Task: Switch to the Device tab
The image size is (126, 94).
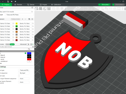Action: pos(31,5)
